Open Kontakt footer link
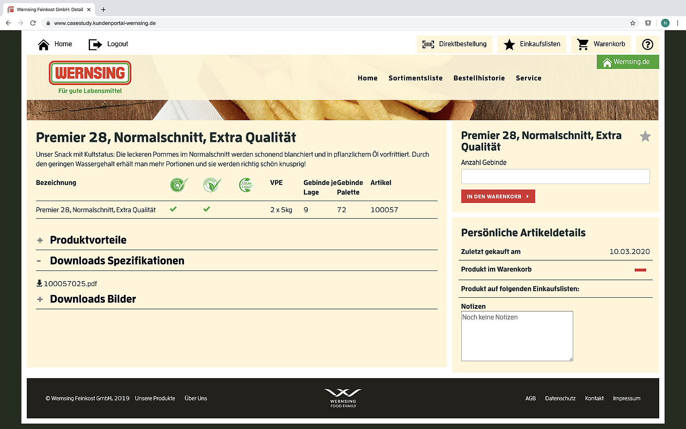 coord(594,398)
